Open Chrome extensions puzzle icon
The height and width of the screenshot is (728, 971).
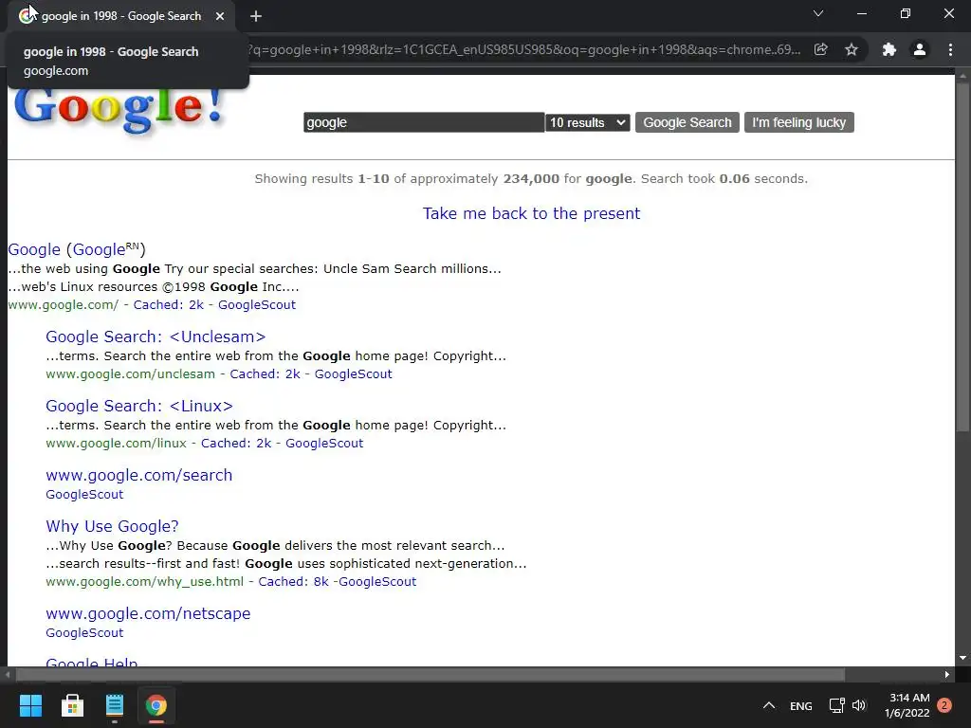pos(889,49)
